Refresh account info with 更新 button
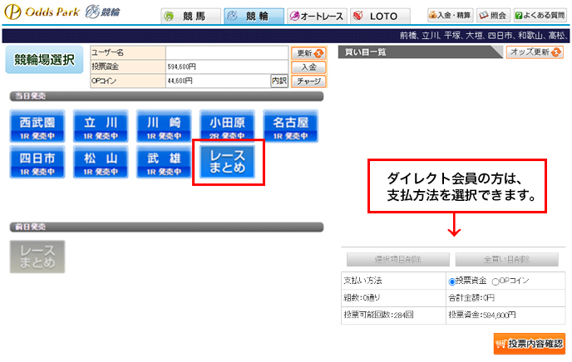Viewport: 572px width, 362px height. click(x=308, y=53)
